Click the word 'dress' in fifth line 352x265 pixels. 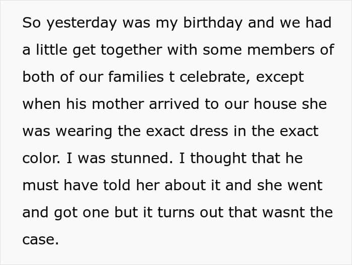[209, 131]
